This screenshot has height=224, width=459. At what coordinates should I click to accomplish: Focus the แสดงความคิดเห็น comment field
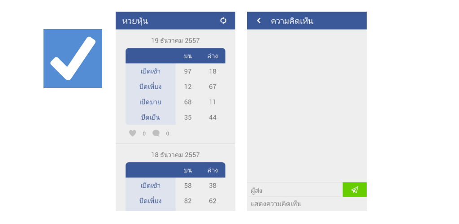[307, 204]
